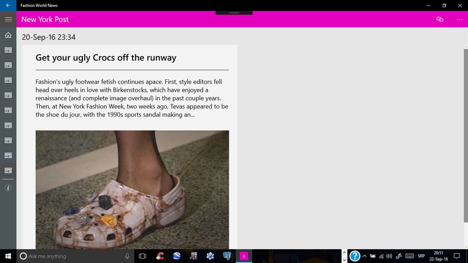
Task: Click the taskbar toolbar scroll up arrow
Action: (344, 252)
